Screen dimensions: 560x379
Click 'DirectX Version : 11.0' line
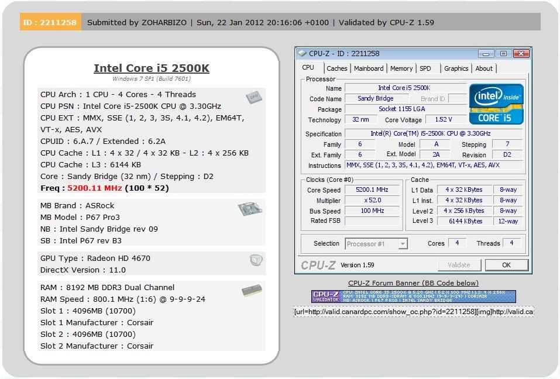coord(83,270)
